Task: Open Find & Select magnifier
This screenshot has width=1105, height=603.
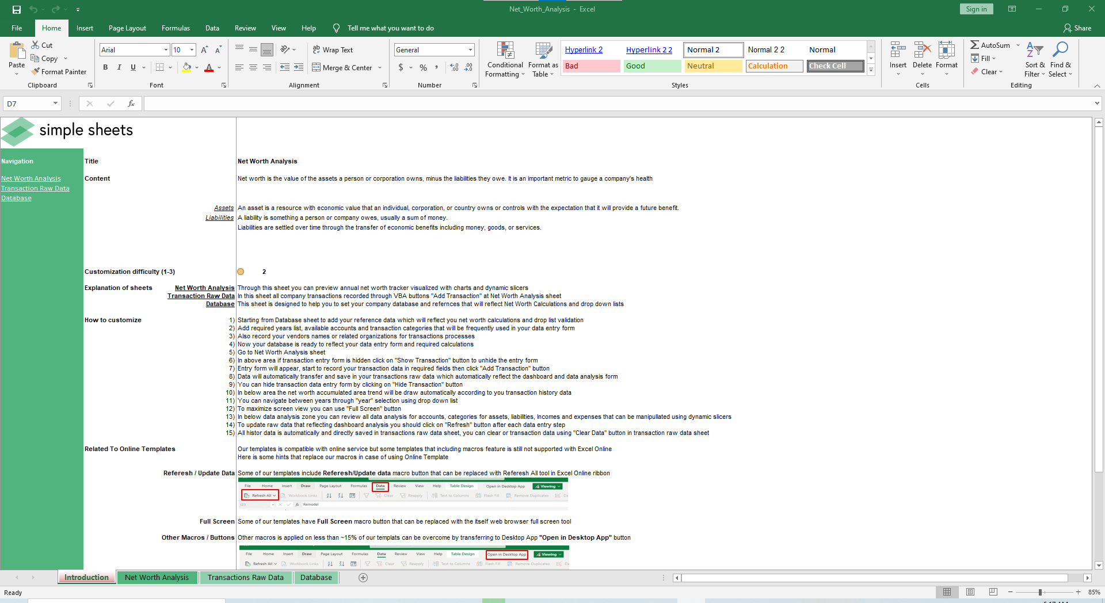Action: click(1060, 59)
